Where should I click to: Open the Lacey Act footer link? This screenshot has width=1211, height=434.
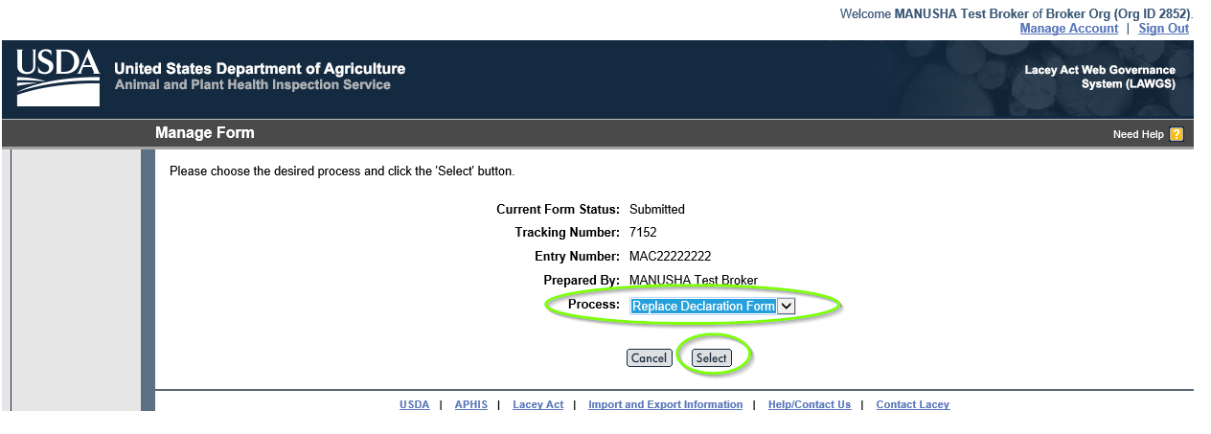tap(537, 404)
